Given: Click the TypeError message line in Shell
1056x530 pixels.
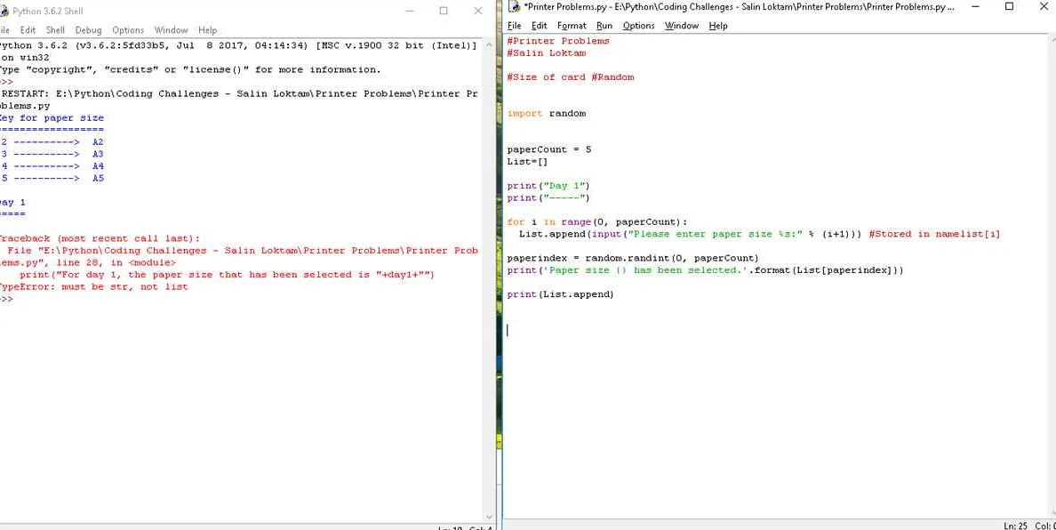Looking at the screenshot, I should (x=93, y=287).
